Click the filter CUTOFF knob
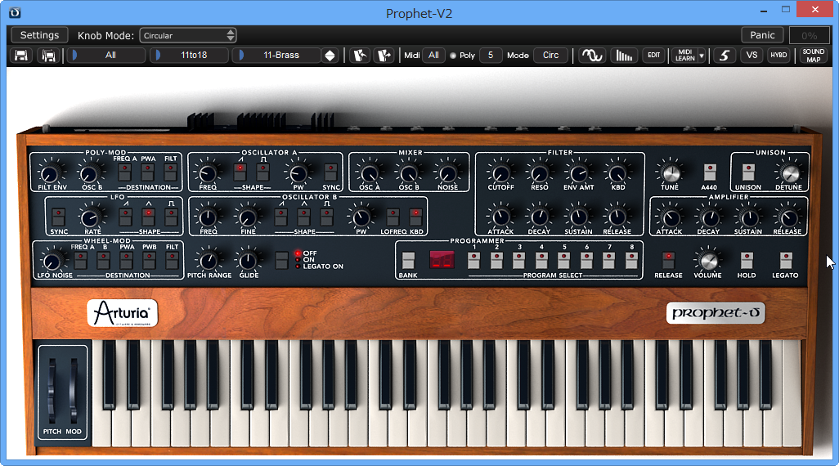Image resolution: width=839 pixels, height=466 pixels. click(500, 173)
